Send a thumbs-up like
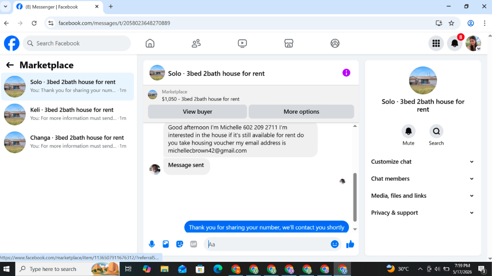 pos(350,244)
